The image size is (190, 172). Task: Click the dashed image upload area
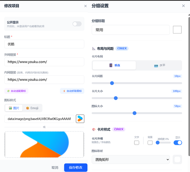pos(44,144)
